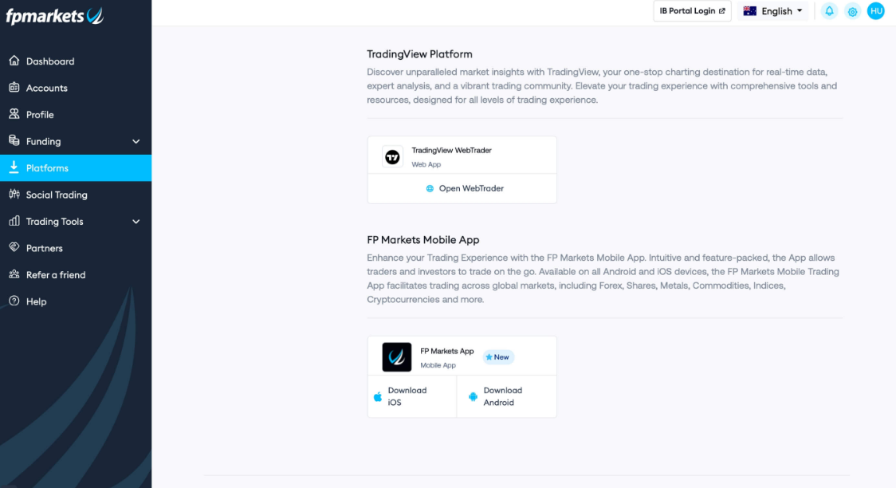Expand the Trading Tools chevron
Viewport: 896px width, 488px height.
tap(136, 222)
